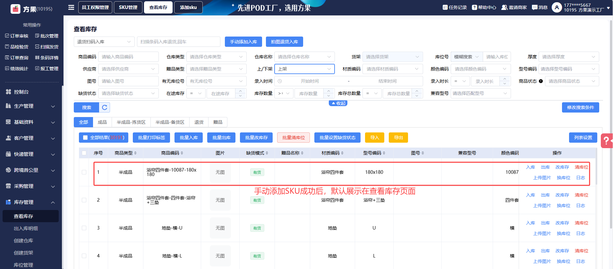Click the 扫描条码入库退货,回车 input field
Screen dimensions: 613x269
tap(179, 42)
